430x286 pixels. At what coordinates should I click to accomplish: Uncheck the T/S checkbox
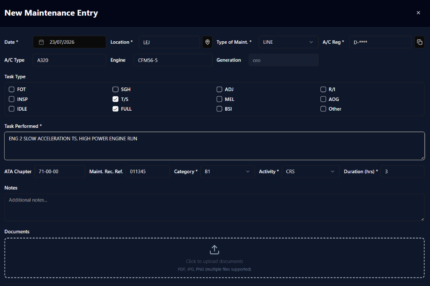[x=115, y=99]
